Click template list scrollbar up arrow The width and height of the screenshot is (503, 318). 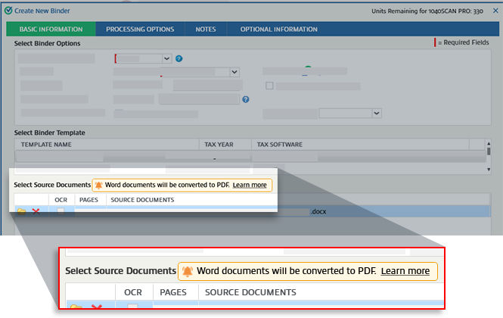point(489,144)
